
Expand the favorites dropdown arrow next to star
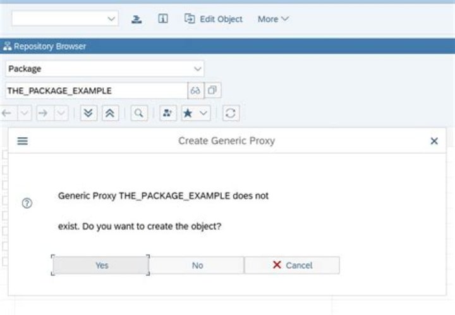(x=203, y=113)
